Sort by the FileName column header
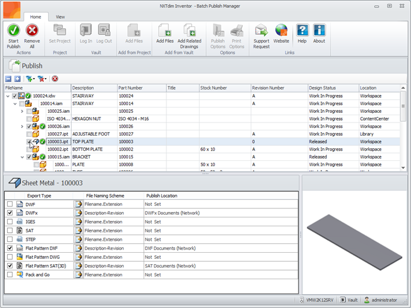Viewport: 411px width, 308px height. coord(37,88)
